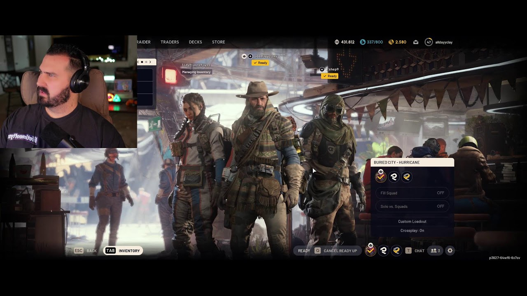Viewport: 527px width, 296px height.
Task: Open the squad members count button showing 3
Action: pos(435,251)
